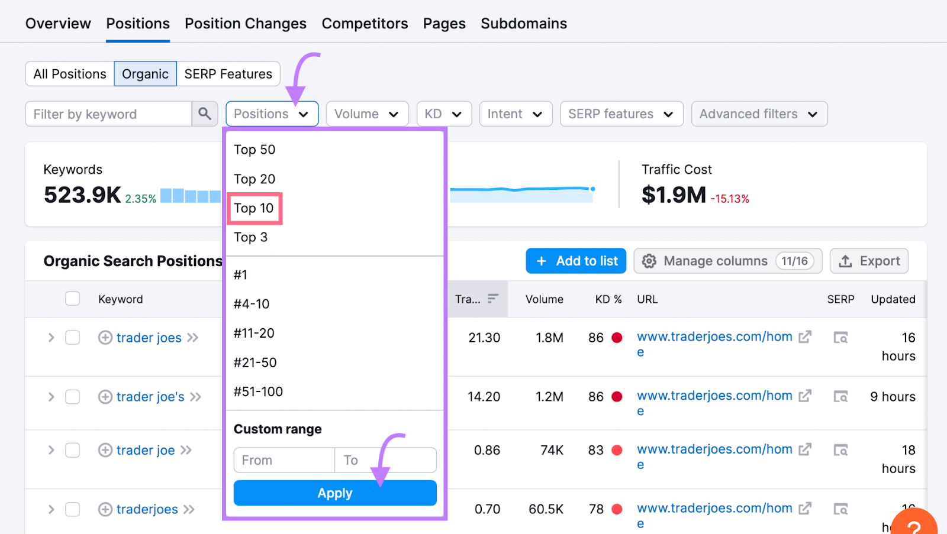Check the box for trader joe row
This screenshot has width=947, height=534.
pyautogui.click(x=73, y=450)
